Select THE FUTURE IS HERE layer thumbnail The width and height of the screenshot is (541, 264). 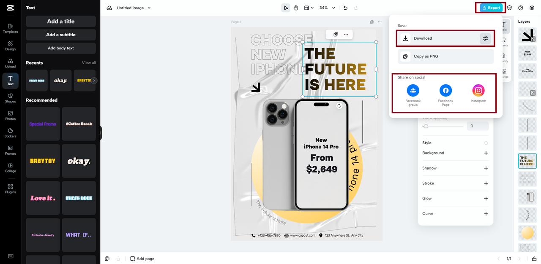pos(527,161)
